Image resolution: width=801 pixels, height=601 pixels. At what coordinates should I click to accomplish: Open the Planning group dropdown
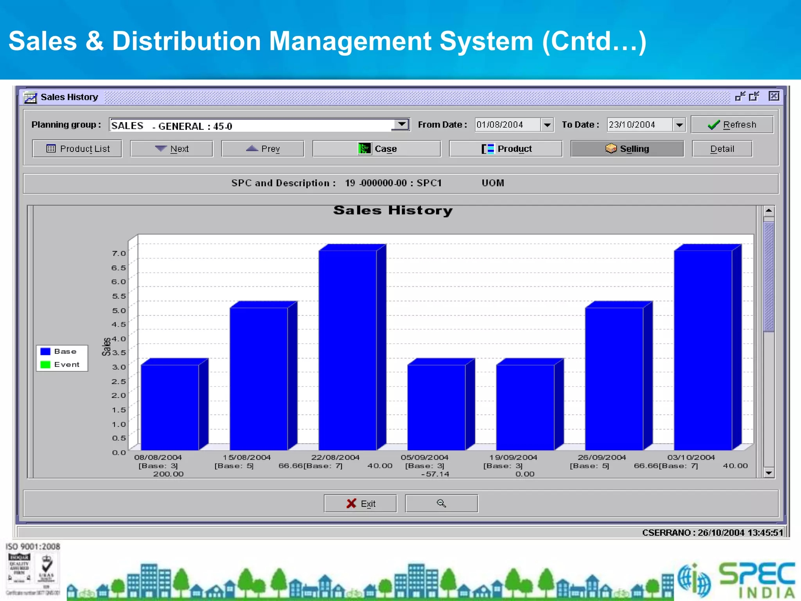[x=402, y=125]
